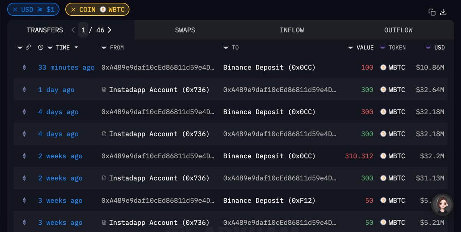Switch to the OUTFLOW tab

point(398,30)
